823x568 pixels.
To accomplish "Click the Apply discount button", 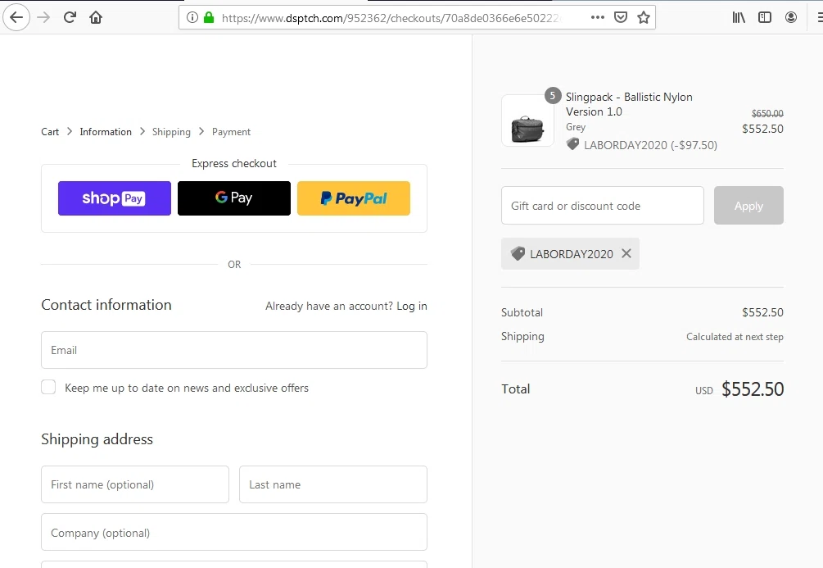I will [x=748, y=206].
